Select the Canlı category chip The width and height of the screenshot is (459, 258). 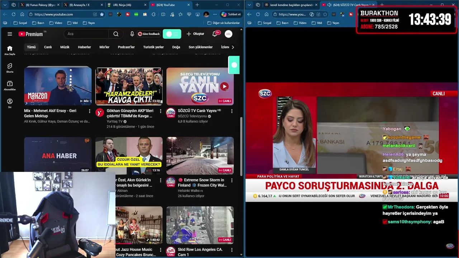pos(48,47)
